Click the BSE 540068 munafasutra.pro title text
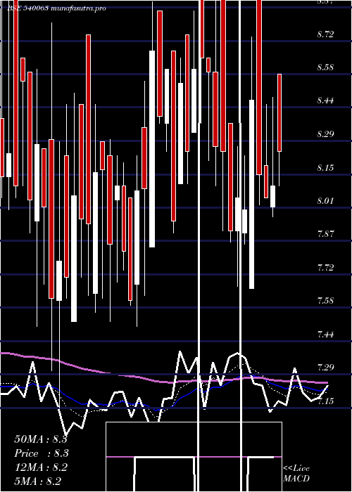 point(56,8)
